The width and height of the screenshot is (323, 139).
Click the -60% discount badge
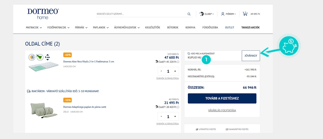pyautogui.click(x=68, y=55)
